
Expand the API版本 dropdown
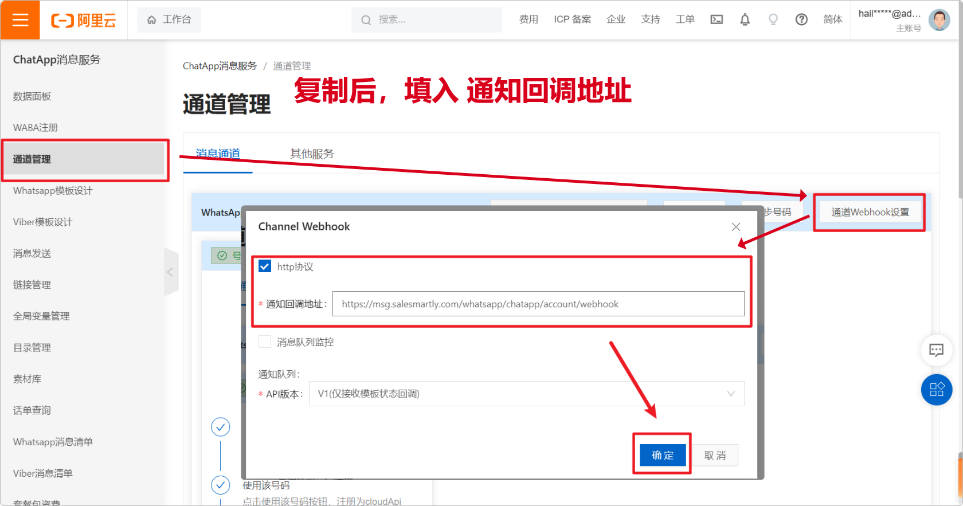pos(526,394)
